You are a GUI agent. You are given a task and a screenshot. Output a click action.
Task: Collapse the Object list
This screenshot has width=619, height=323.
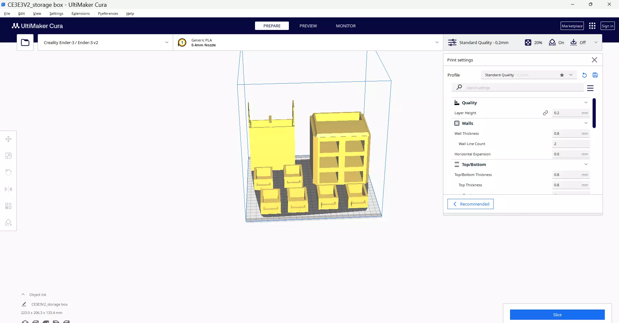click(23, 294)
